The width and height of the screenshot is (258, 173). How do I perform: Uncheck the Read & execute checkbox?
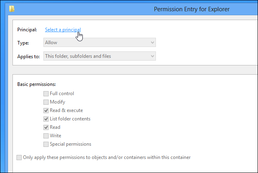pyautogui.click(x=46, y=110)
